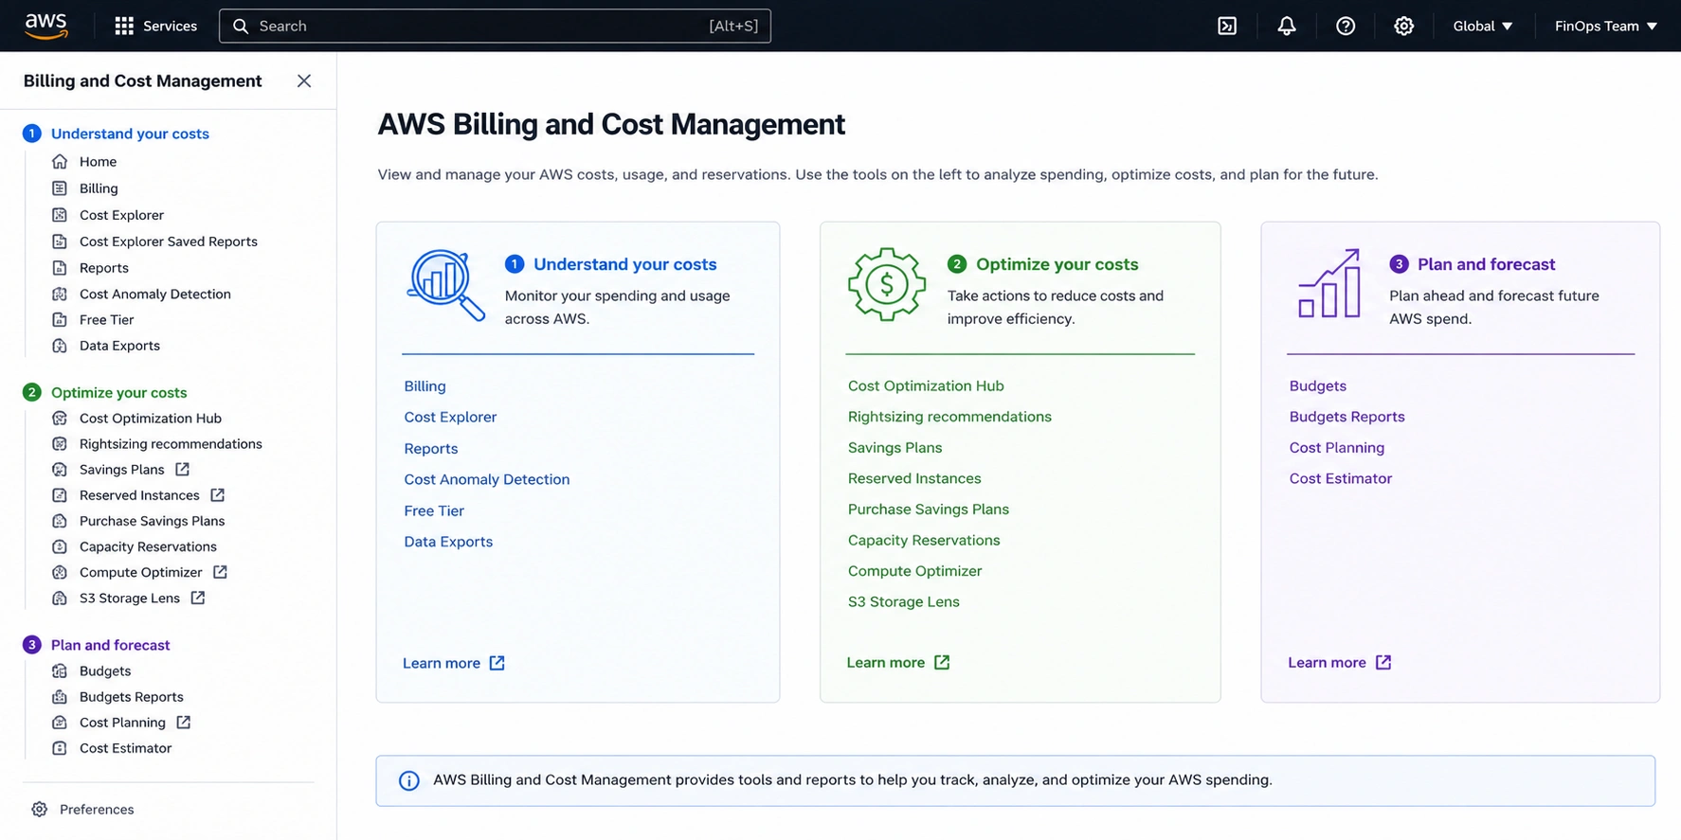Open Free Tier link in card

click(434, 510)
